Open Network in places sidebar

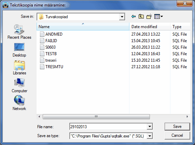(19, 103)
